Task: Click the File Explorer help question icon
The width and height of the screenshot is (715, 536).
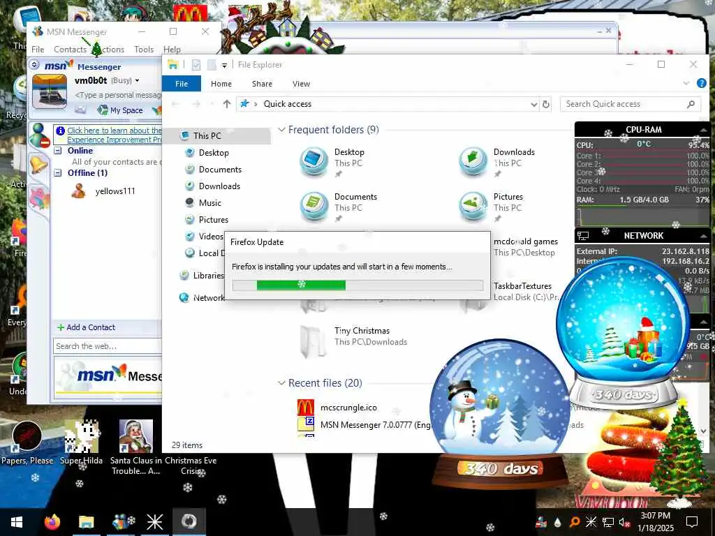Action: (x=701, y=83)
